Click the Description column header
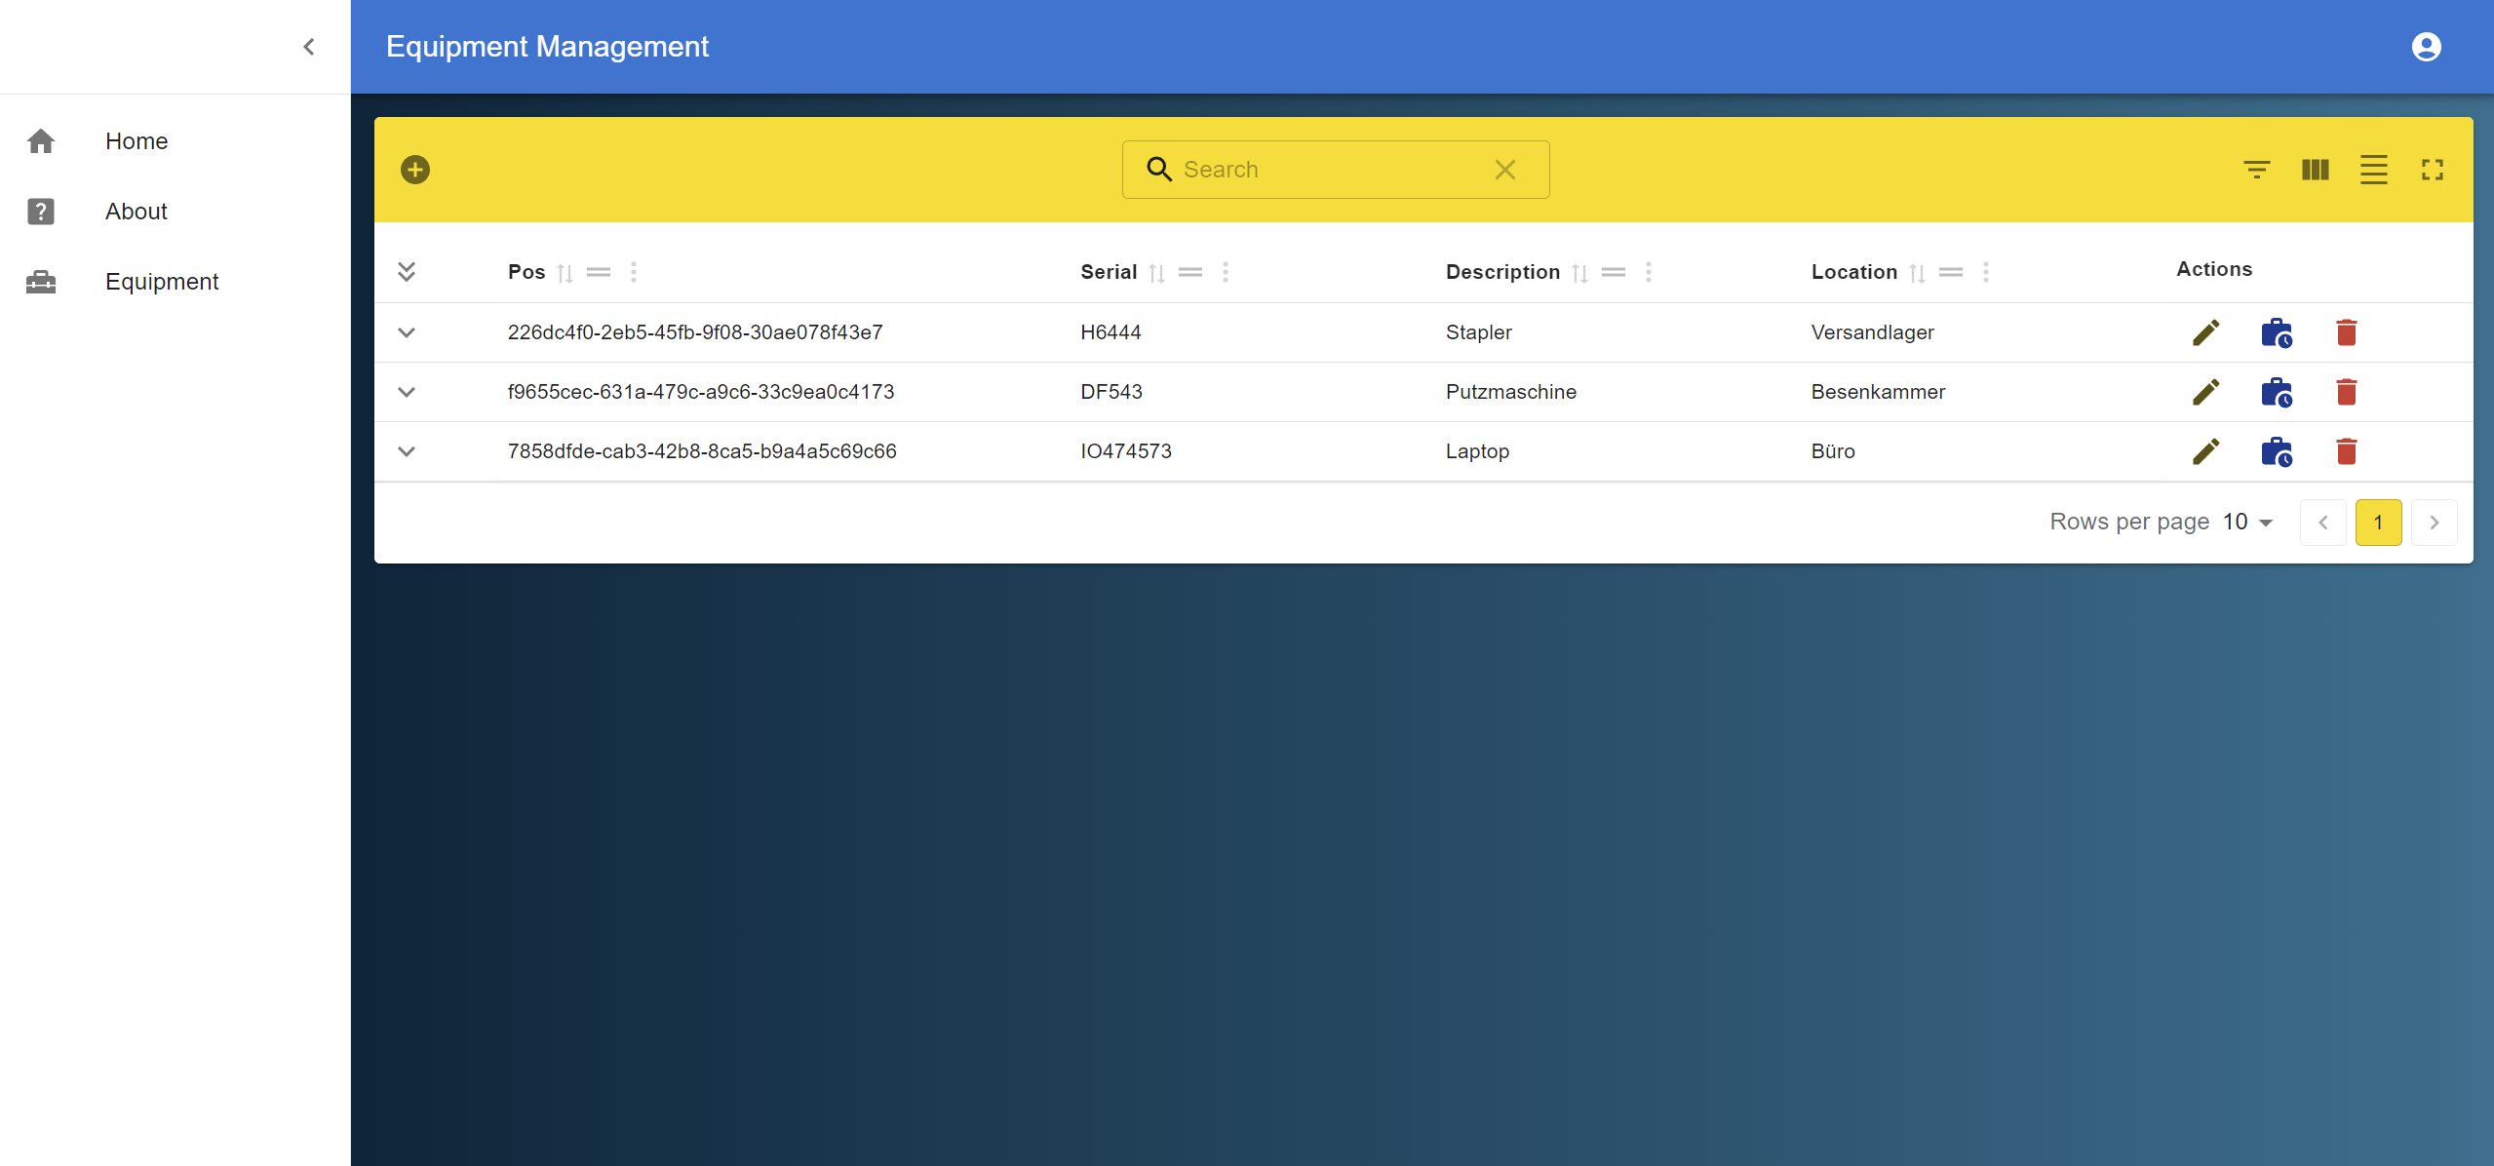 (1502, 272)
